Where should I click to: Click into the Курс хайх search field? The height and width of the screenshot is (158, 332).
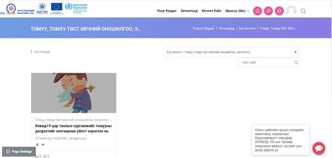coord(269,62)
